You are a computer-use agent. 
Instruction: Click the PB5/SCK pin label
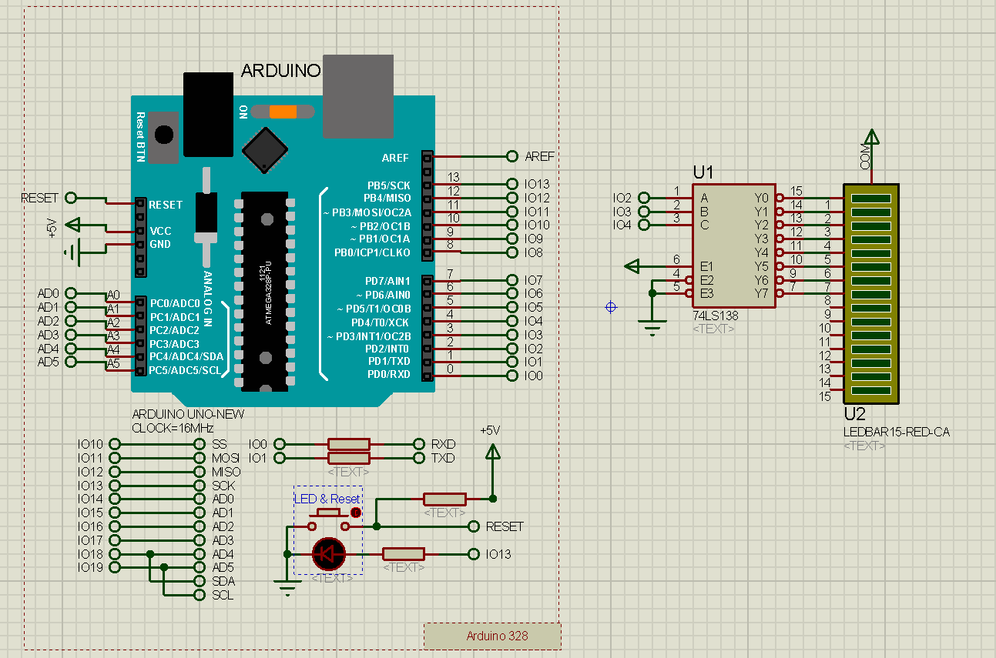coord(389,185)
